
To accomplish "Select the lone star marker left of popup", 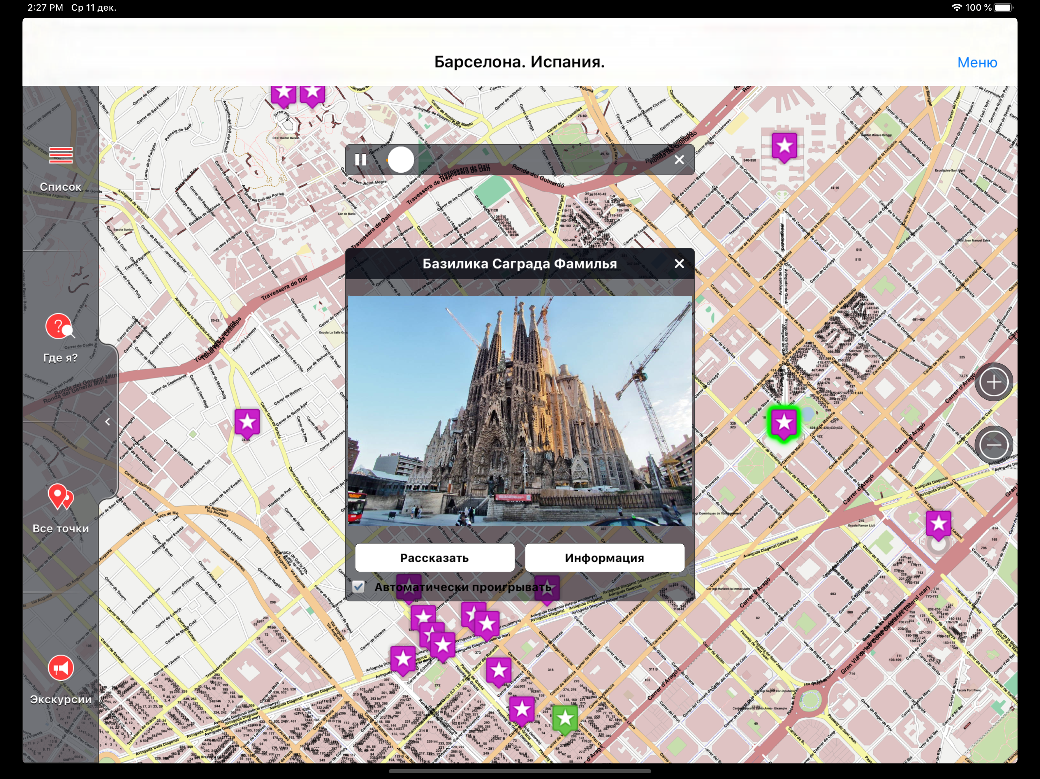I will pyautogui.click(x=247, y=424).
